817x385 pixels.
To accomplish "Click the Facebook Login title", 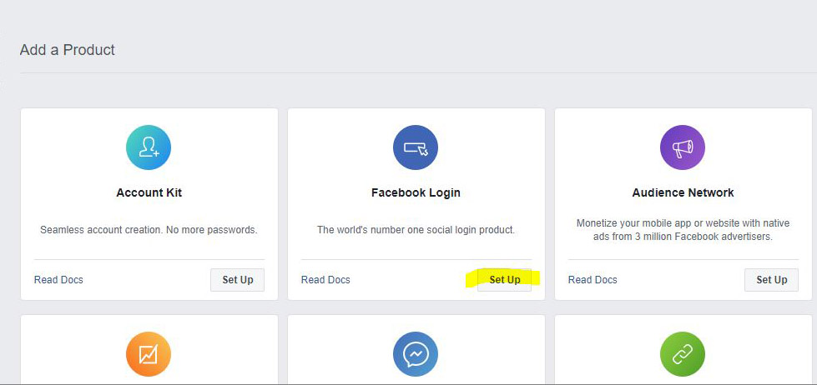I will coord(416,193).
